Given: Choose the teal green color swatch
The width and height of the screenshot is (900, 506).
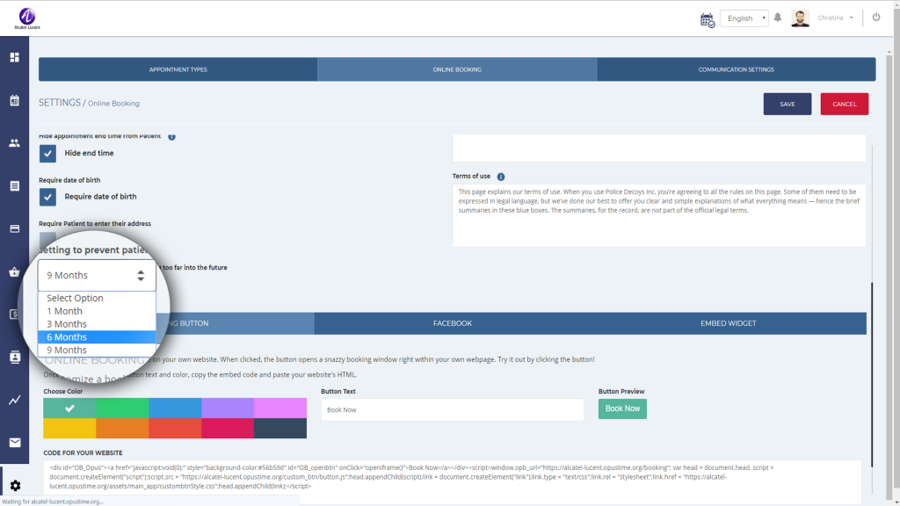Looking at the screenshot, I should pos(69,408).
